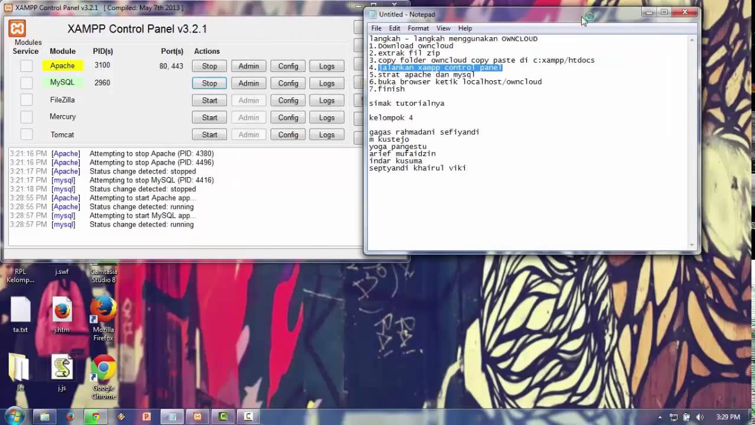Image resolution: width=755 pixels, height=425 pixels.
Task: View Apache Logs
Action: coord(327,66)
